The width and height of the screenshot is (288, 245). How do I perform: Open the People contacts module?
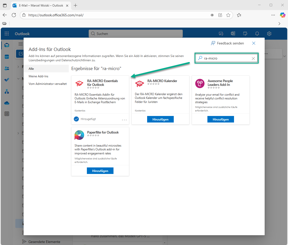coord(7,68)
